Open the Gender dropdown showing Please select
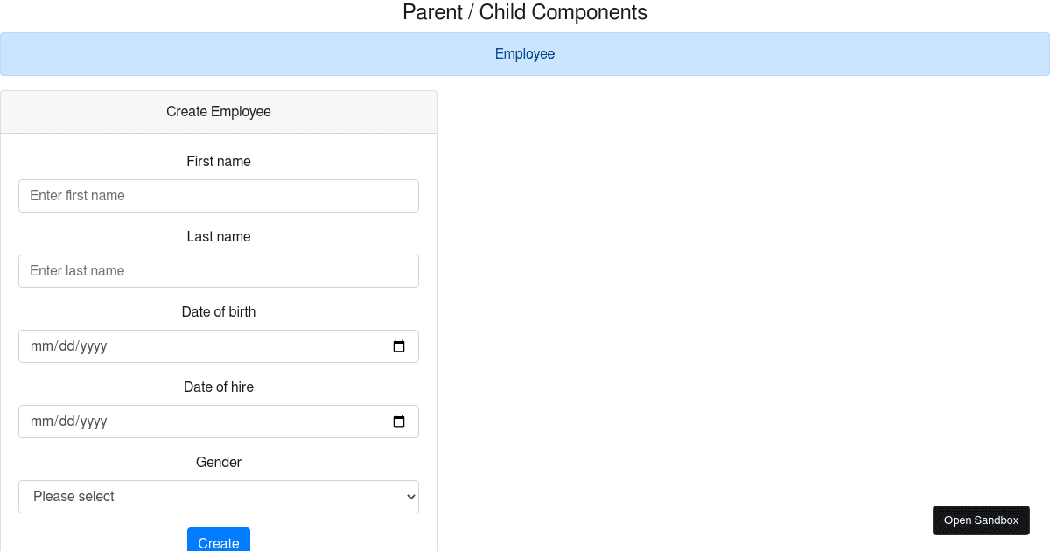 219,496
